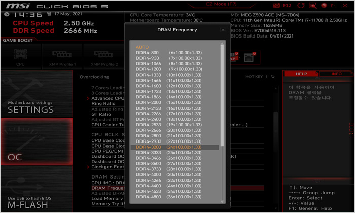Select Memory Try It! row

108,204
